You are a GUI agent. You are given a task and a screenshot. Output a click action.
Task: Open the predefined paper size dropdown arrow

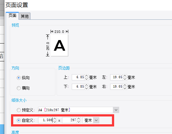pos(116,110)
